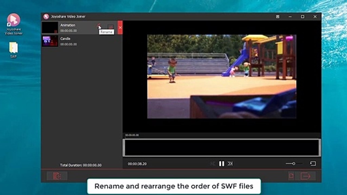The width and height of the screenshot is (347, 195).
Task: Open the SWF folder on desktop
Action: click(14, 50)
